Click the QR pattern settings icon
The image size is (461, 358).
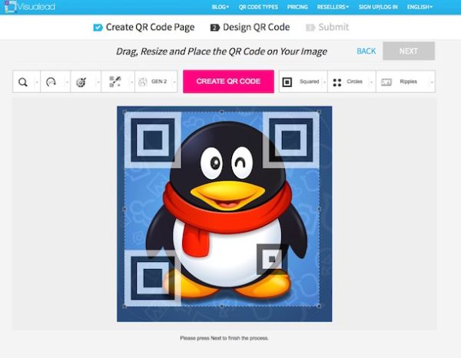(114, 82)
